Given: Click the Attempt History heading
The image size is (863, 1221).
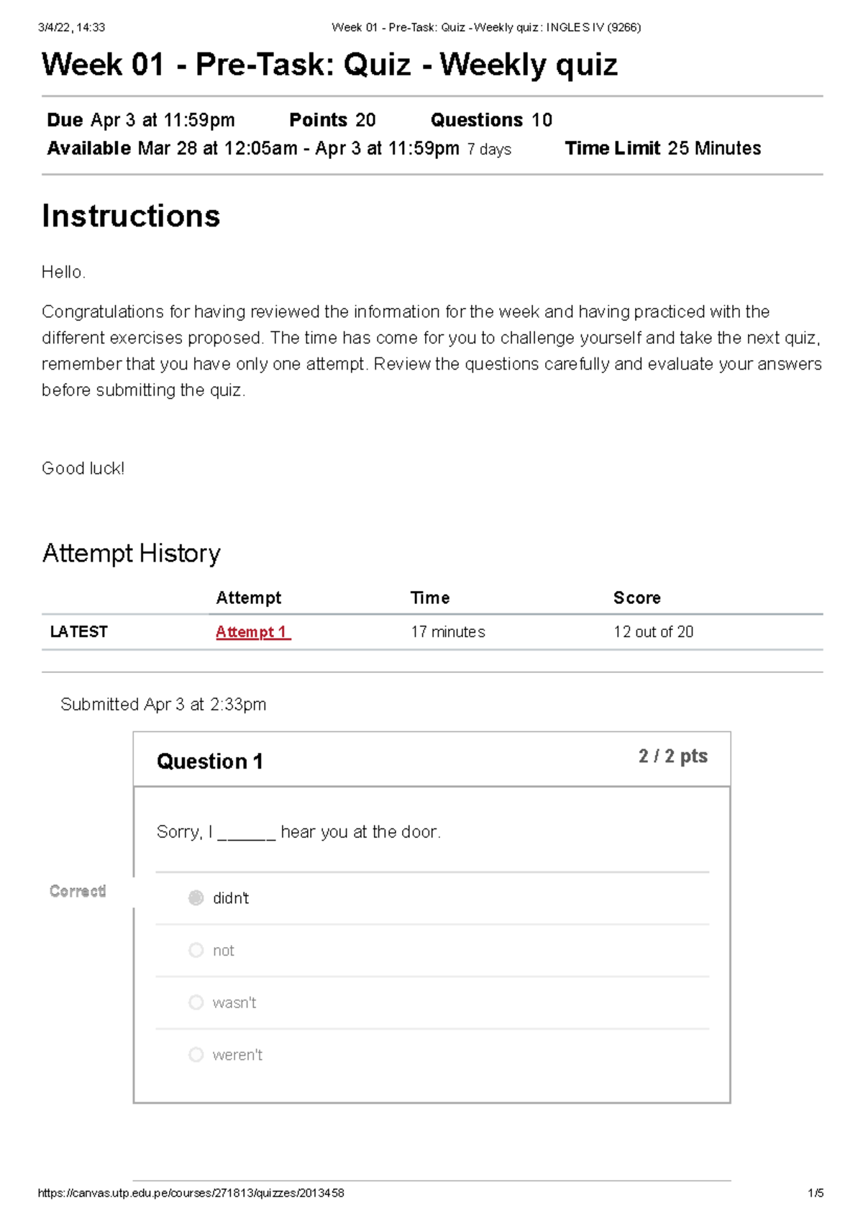Looking at the screenshot, I should point(131,553).
